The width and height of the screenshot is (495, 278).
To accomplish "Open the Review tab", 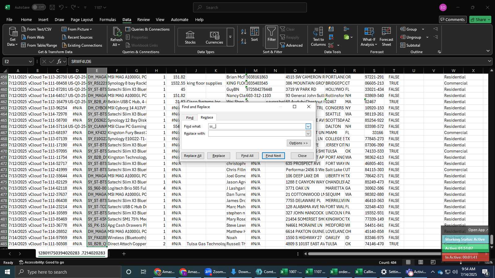I will 144,19.
